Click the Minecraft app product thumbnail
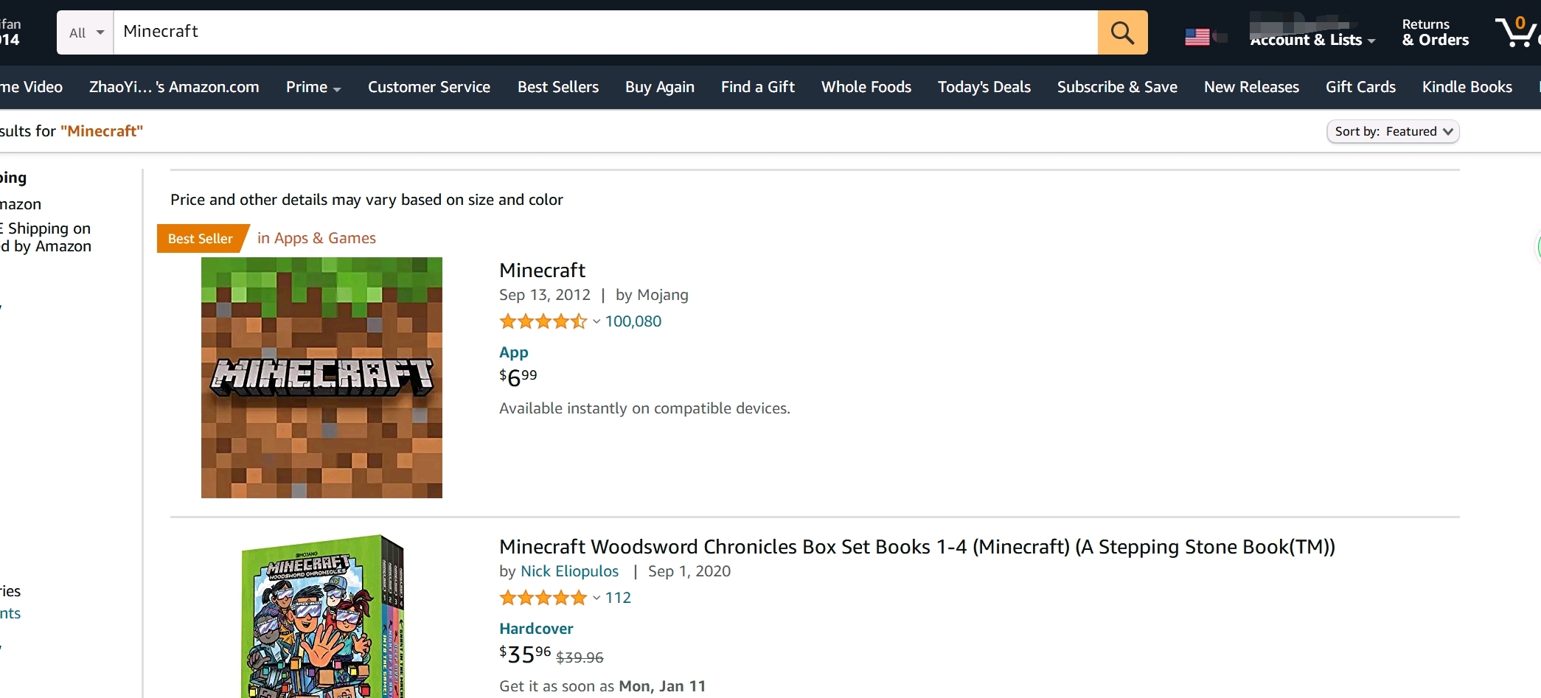Viewport: 1541px width, 698px height. pos(321,377)
